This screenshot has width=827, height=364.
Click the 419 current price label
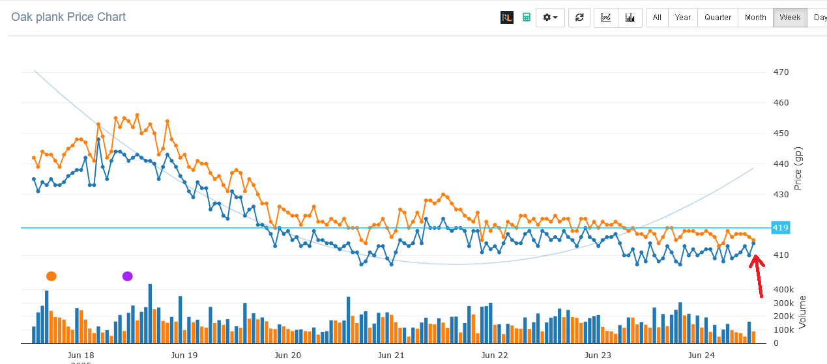click(x=780, y=228)
